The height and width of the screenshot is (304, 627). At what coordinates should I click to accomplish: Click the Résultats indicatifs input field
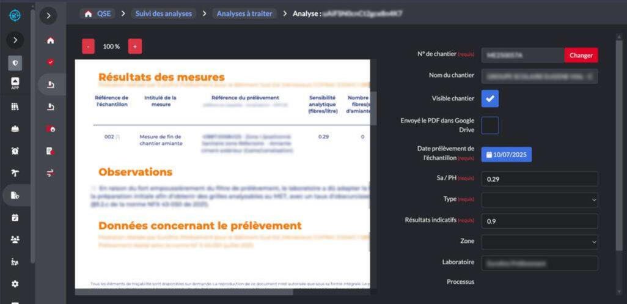click(539, 221)
